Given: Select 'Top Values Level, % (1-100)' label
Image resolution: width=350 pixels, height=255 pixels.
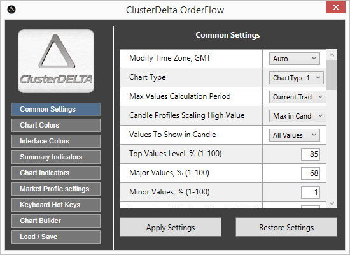Looking at the screenshot, I should (x=175, y=154).
